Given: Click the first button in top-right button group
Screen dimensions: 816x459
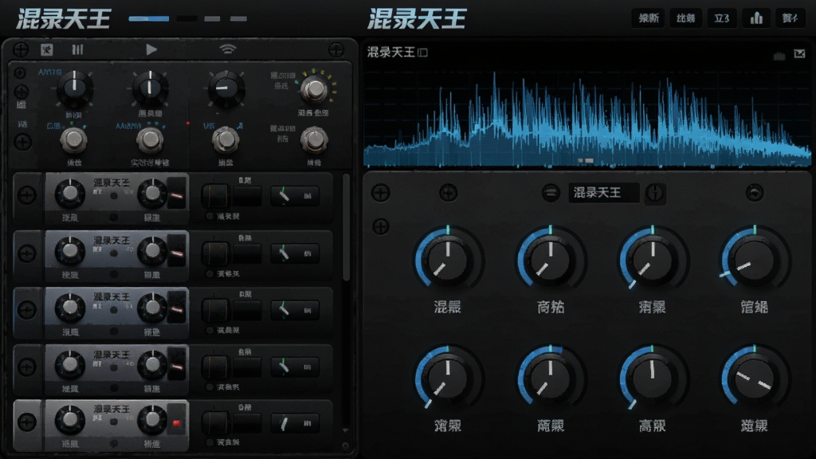Looking at the screenshot, I should tap(649, 19).
